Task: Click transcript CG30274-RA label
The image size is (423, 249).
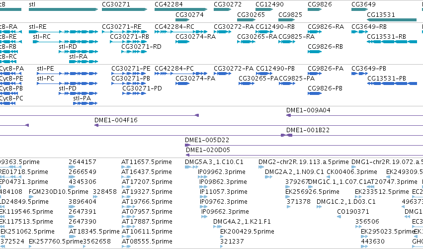Action: (195, 37)
